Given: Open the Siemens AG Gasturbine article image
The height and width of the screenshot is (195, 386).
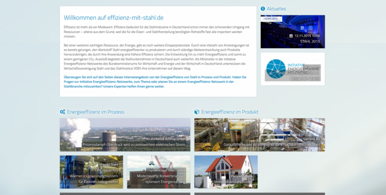Looking at the screenshot, I should click(260, 135).
